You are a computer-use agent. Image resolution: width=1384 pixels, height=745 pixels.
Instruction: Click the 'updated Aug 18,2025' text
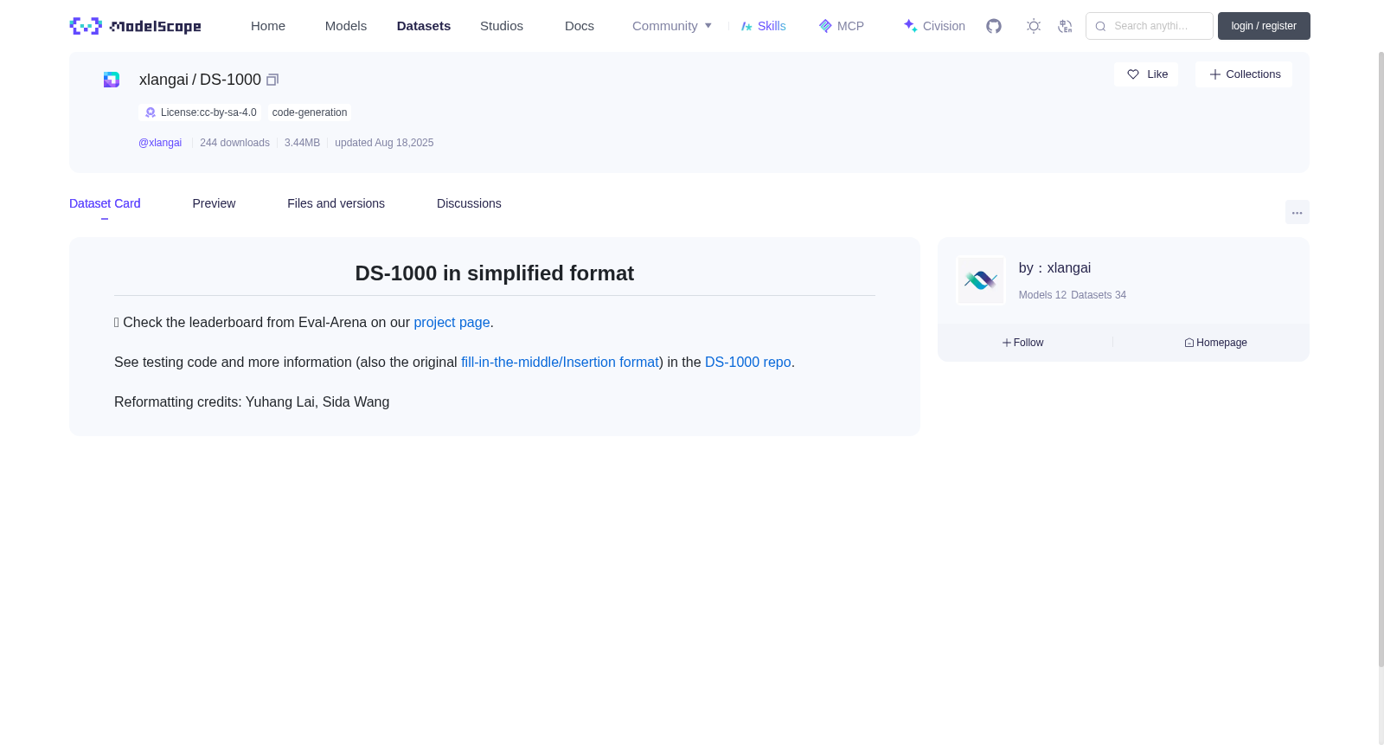tap(384, 143)
